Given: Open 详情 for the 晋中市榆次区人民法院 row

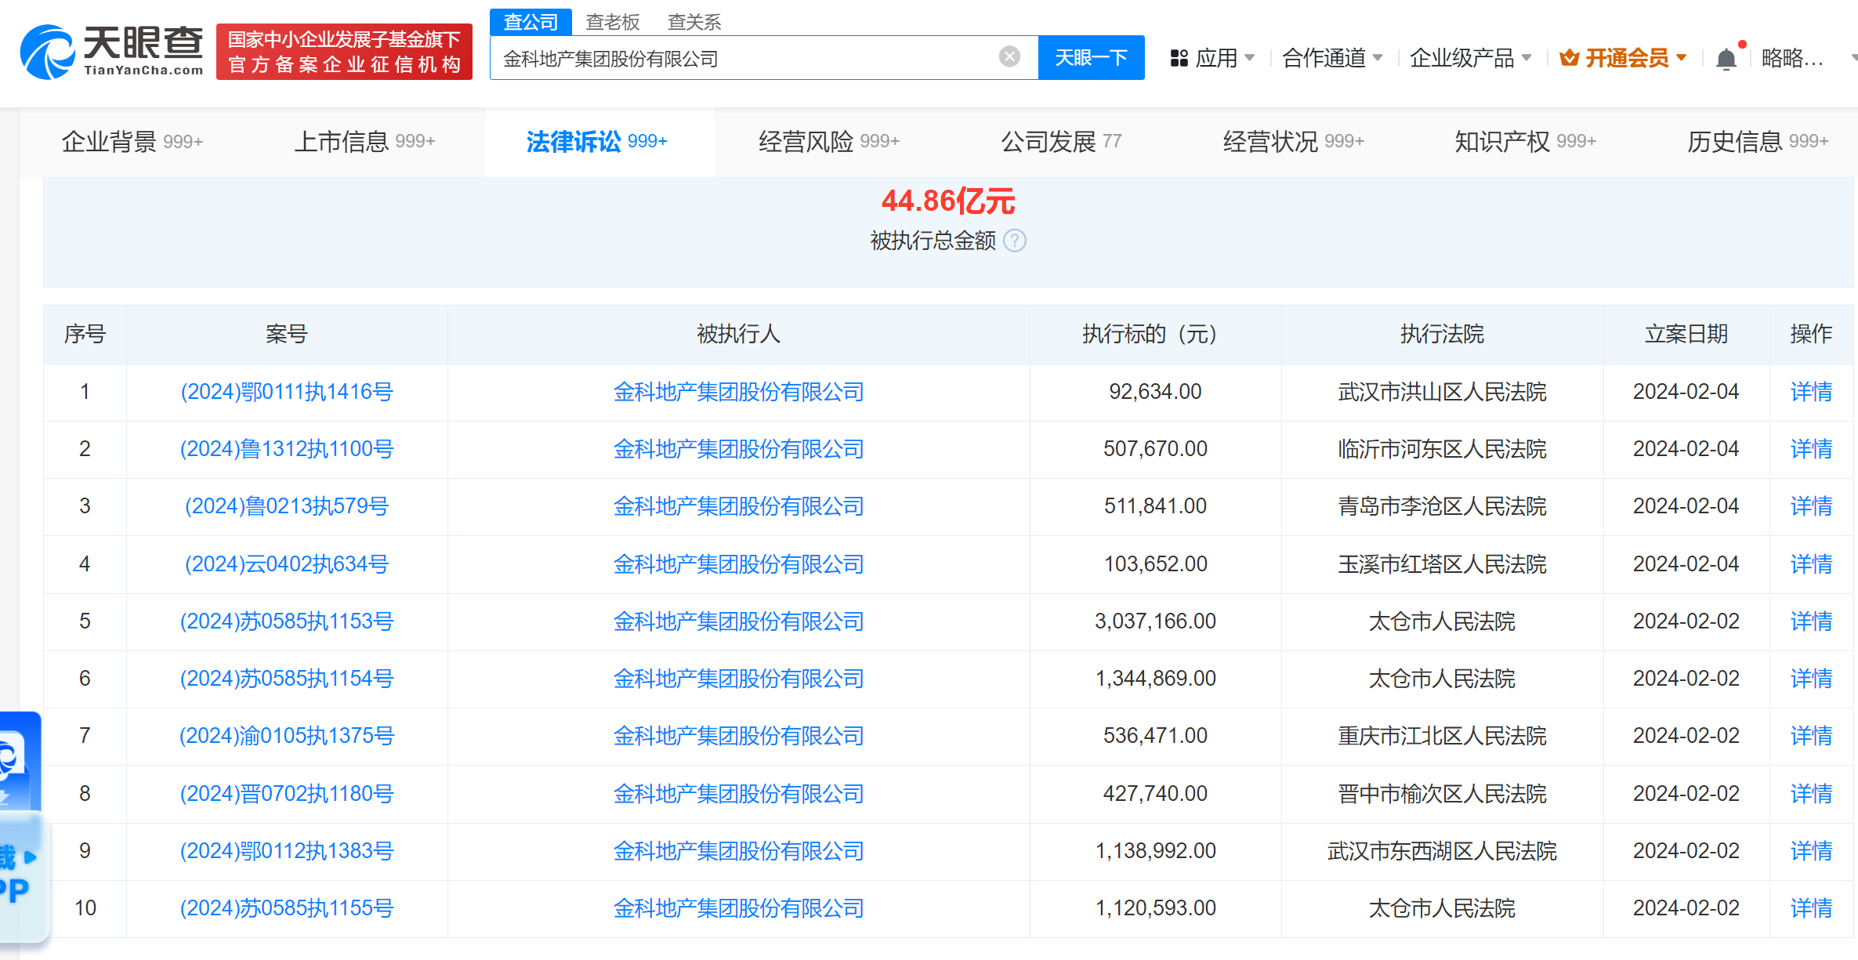Looking at the screenshot, I should click(1811, 794).
